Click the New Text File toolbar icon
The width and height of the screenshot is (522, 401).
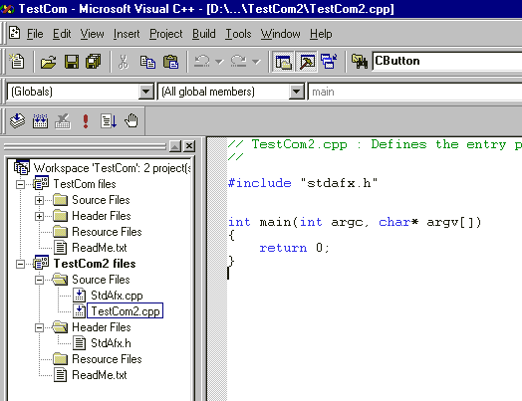[16, 62]
